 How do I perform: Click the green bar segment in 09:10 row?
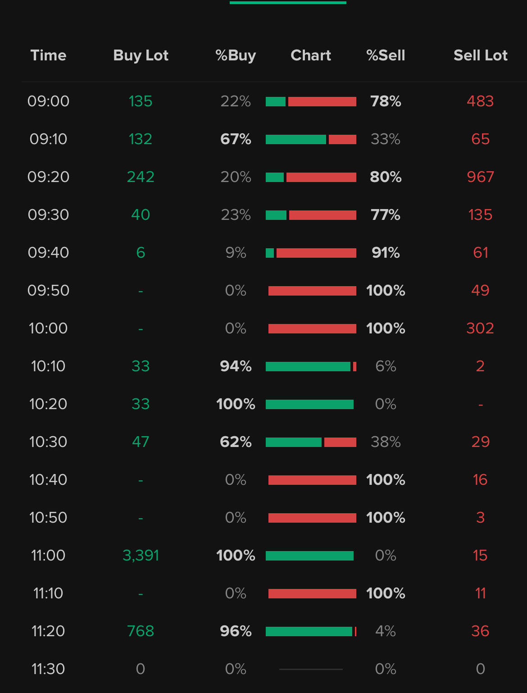click(295, 139)
